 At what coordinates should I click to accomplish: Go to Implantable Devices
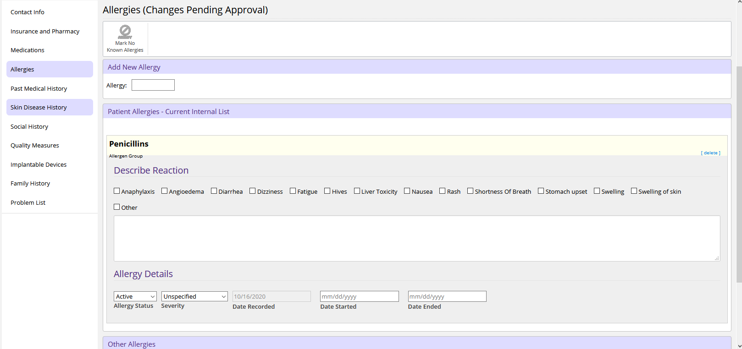39,165
